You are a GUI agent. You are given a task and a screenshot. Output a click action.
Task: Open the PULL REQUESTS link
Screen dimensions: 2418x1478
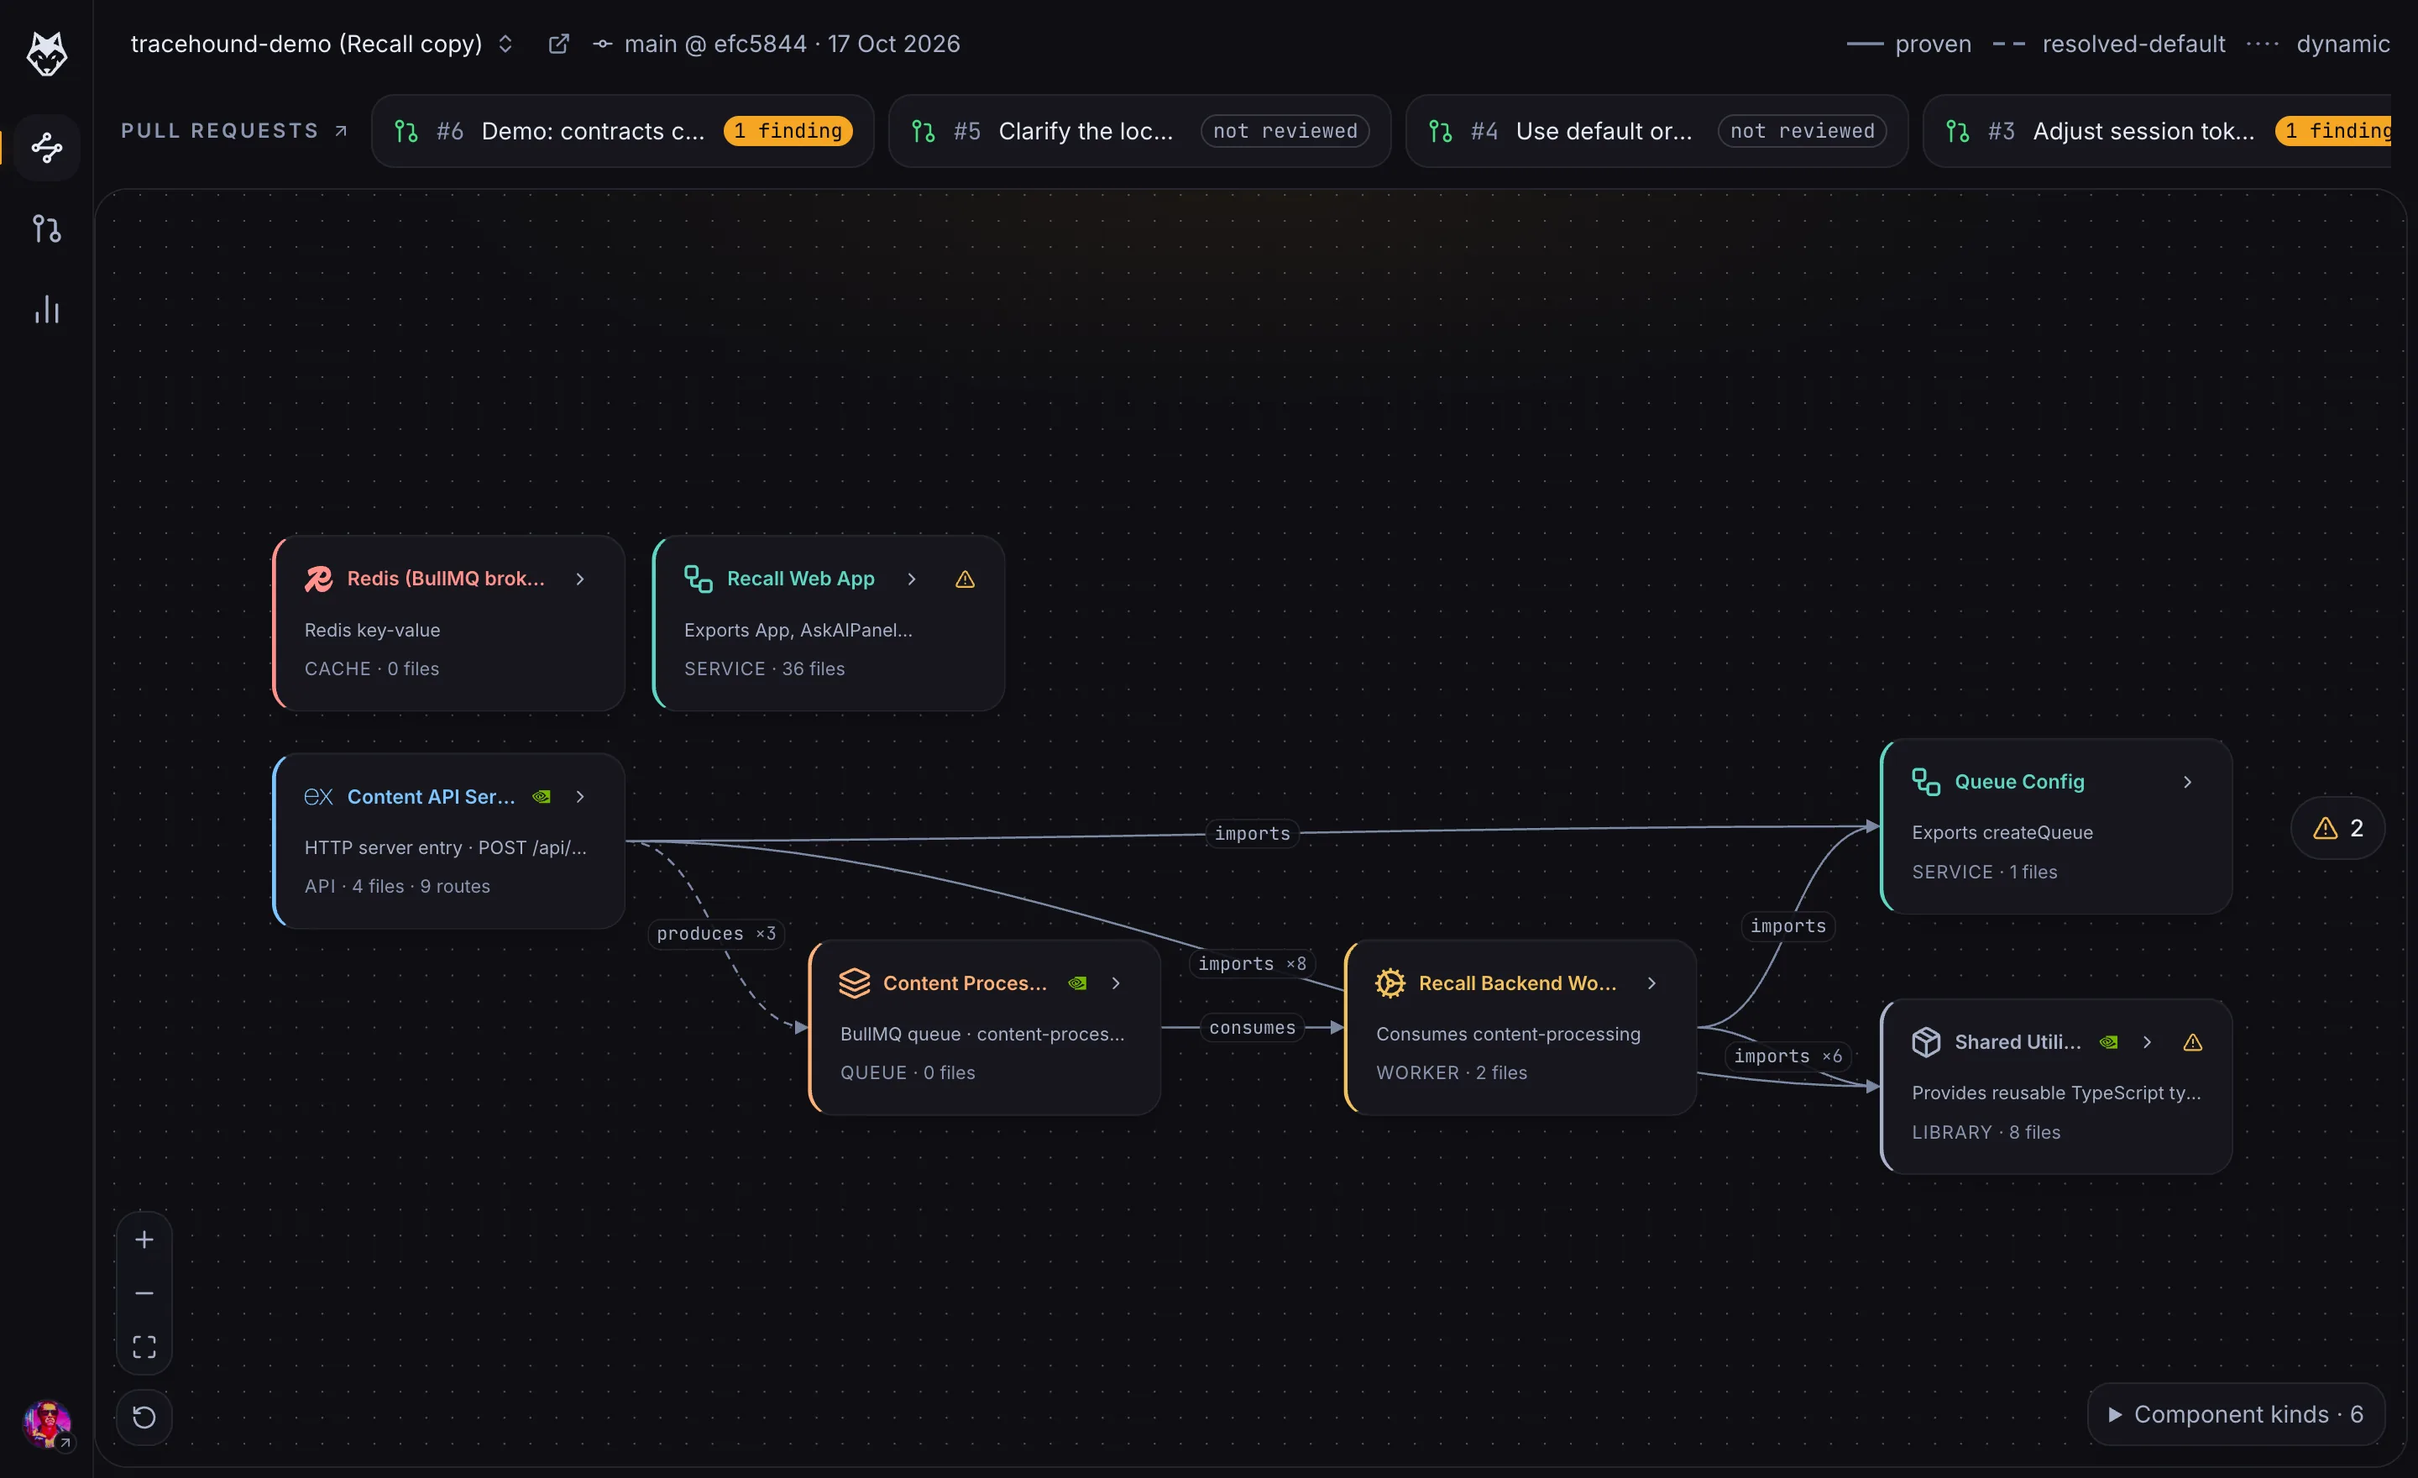click(233, 130)
